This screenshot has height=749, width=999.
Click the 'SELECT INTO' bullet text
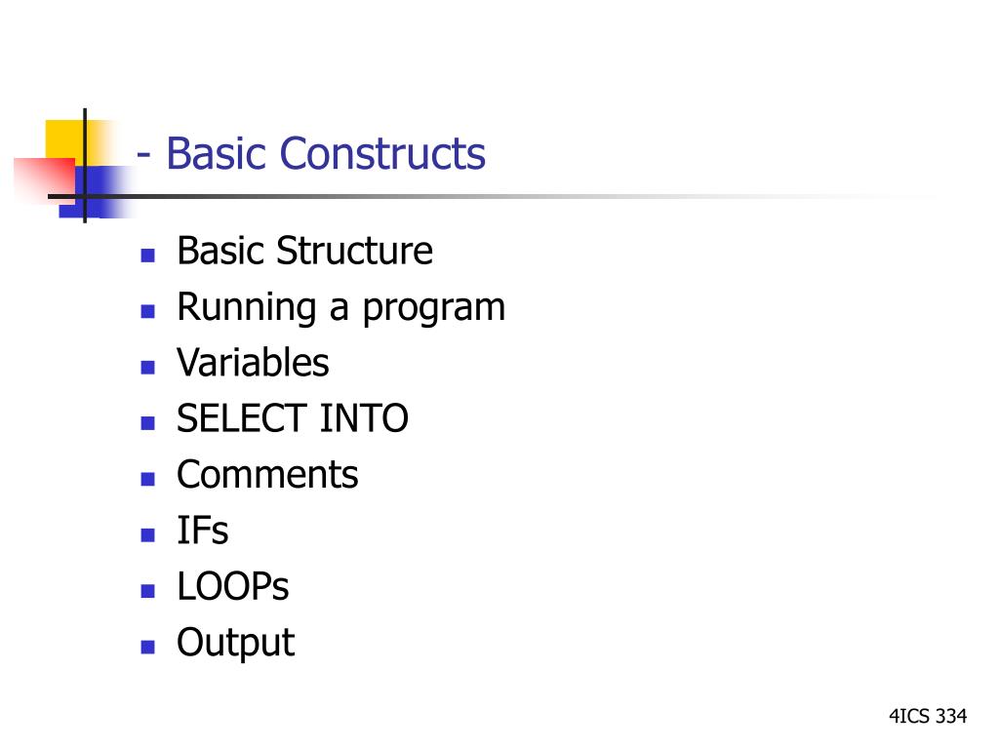293,418
